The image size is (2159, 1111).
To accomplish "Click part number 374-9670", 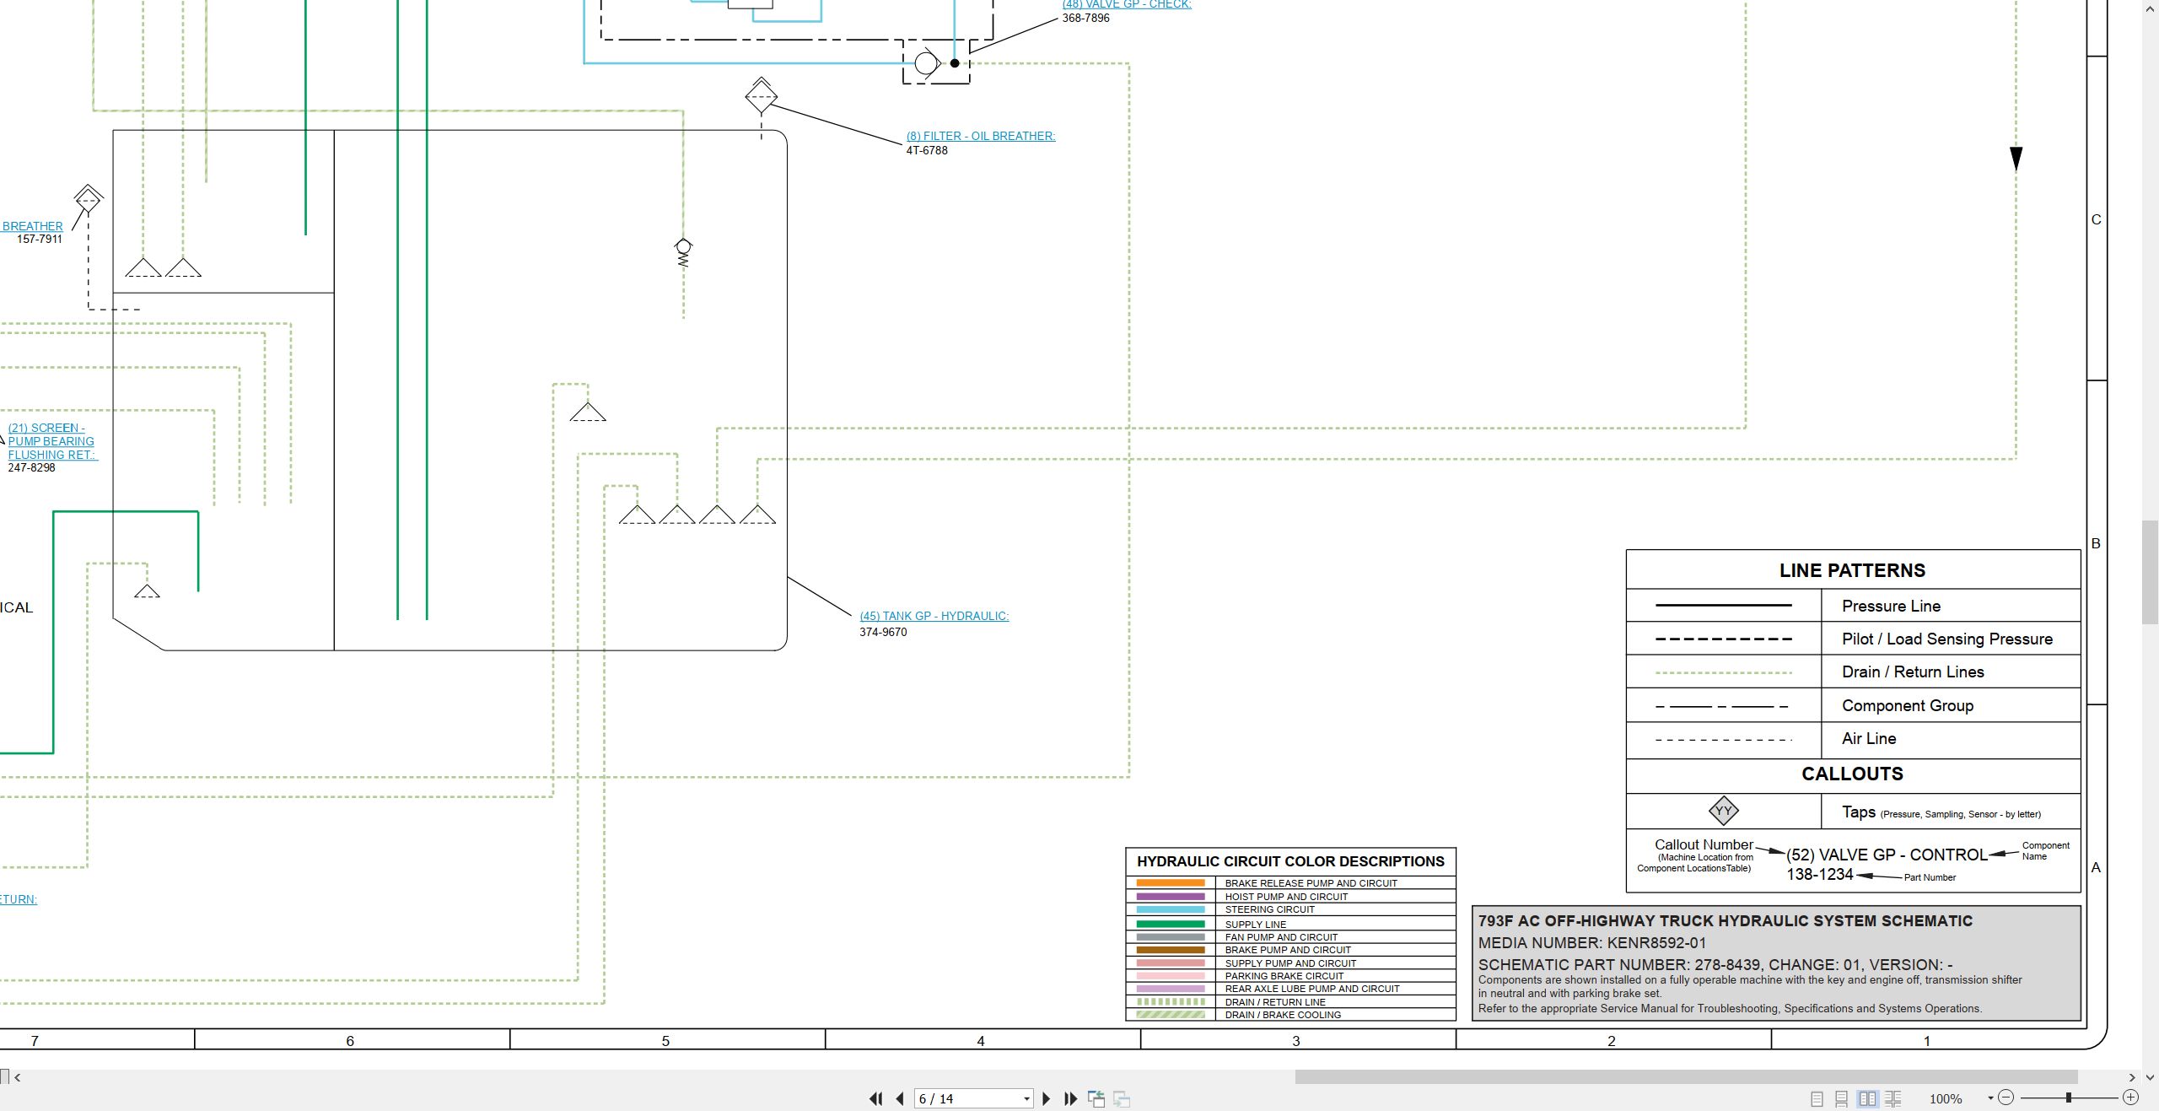I will click(883, 632).
